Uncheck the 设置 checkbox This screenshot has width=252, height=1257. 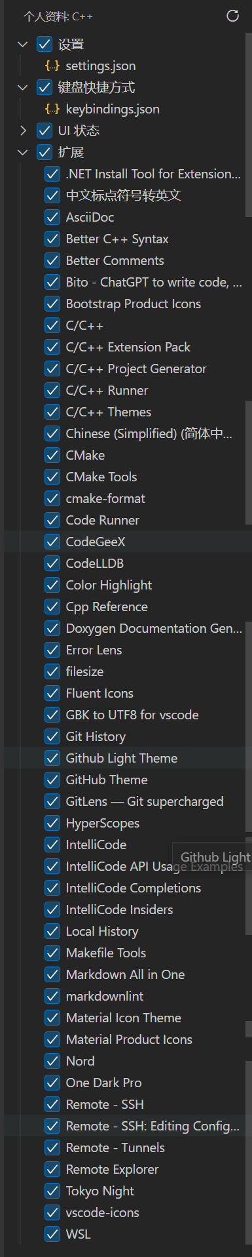[45, 45]
